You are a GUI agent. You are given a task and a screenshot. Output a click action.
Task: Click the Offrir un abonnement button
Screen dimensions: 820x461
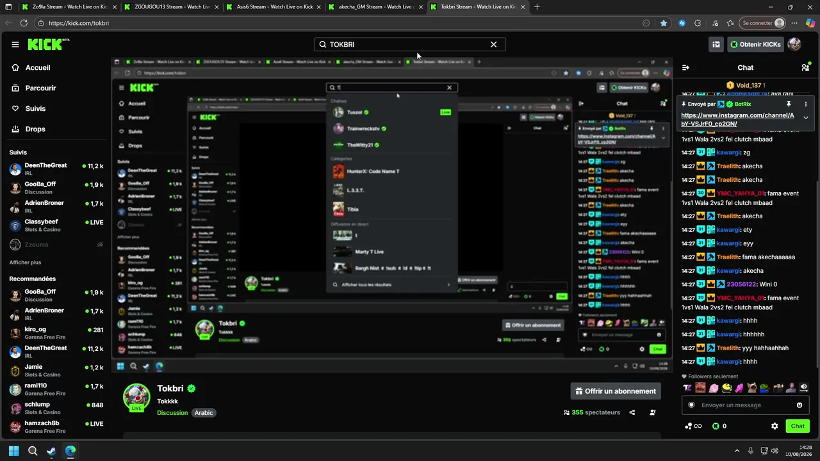[x=616, y=391]
